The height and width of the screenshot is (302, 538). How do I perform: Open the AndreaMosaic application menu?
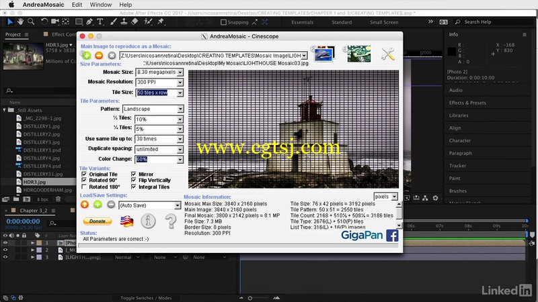click(x=43, y=5)
